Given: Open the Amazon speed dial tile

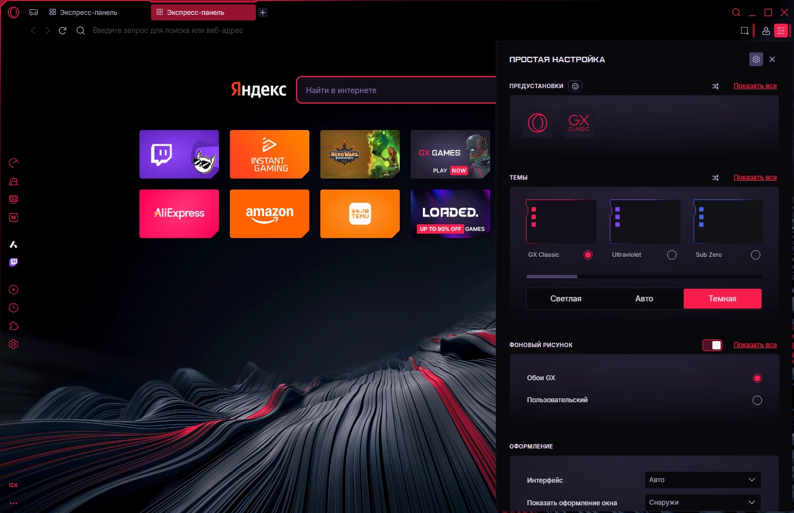Looking at the screenshot, I should click(270, 214).
